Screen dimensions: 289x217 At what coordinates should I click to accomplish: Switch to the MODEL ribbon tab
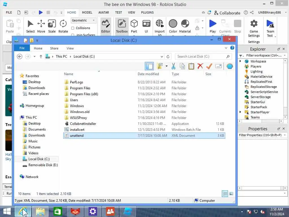pos(87,12)
